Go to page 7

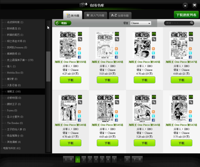coord(114,159)
